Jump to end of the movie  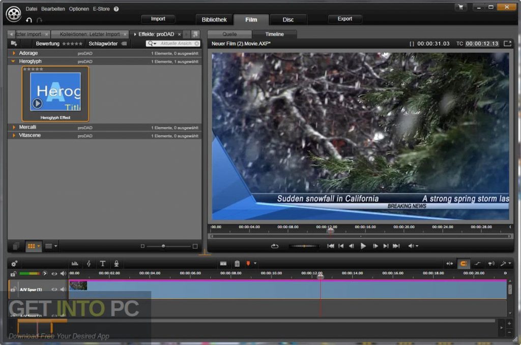coord(396,246)
